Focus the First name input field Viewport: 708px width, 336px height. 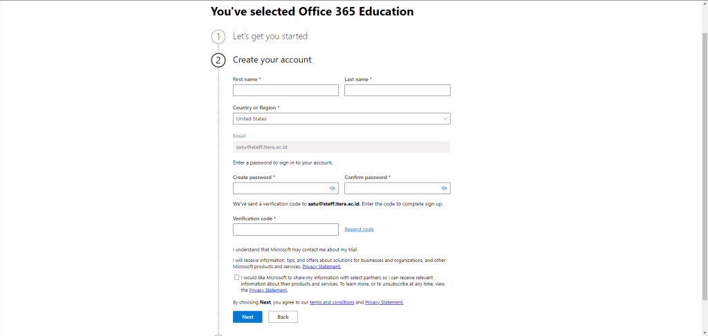click(286, 91)
